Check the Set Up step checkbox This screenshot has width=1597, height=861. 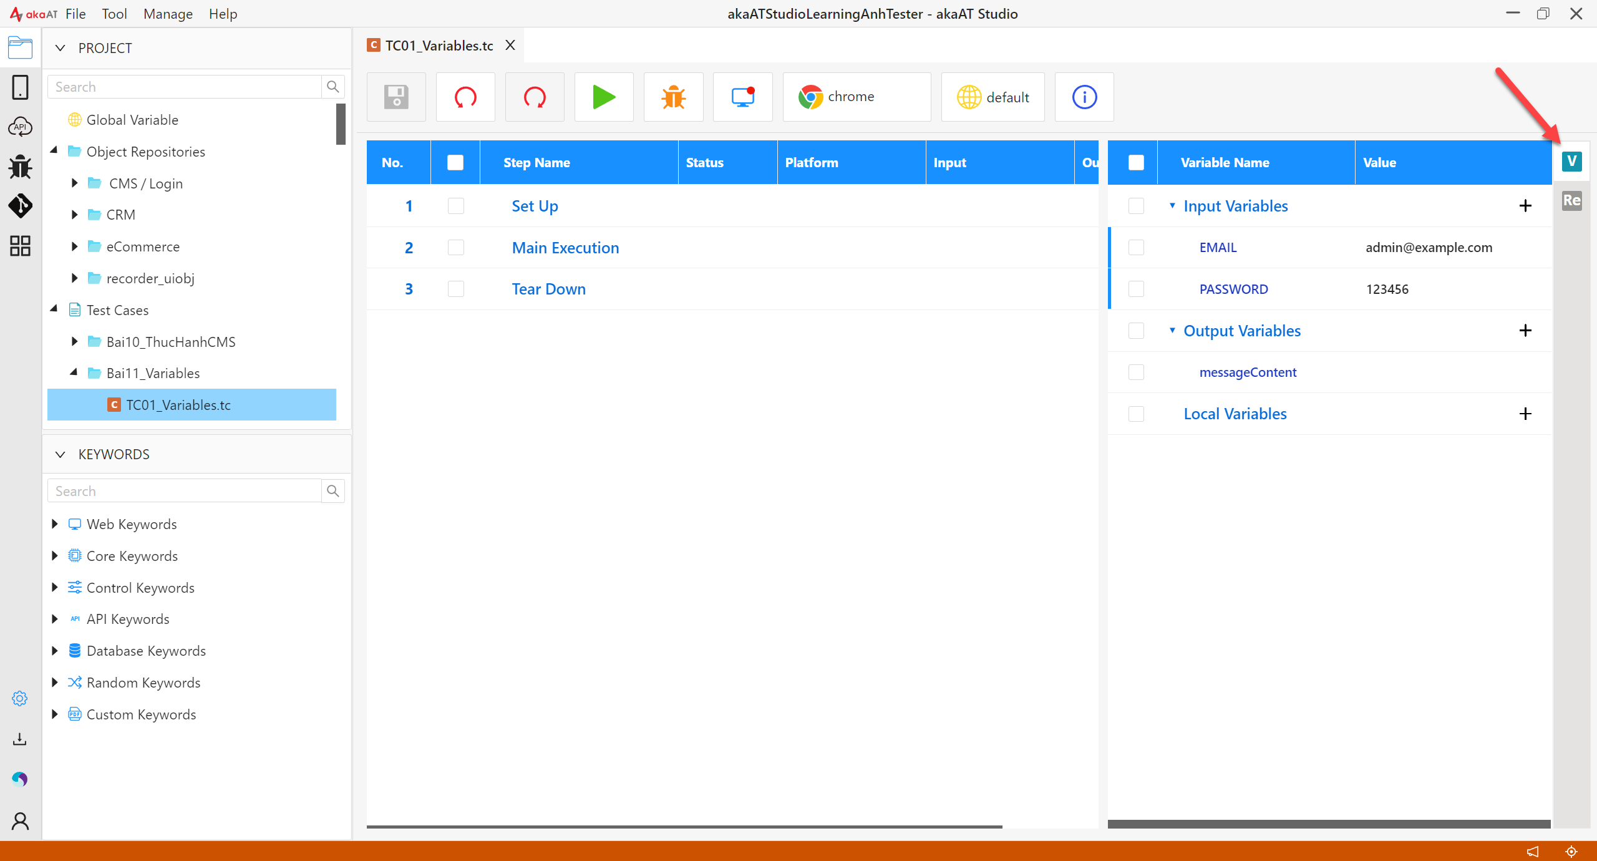tap(456, 206)
